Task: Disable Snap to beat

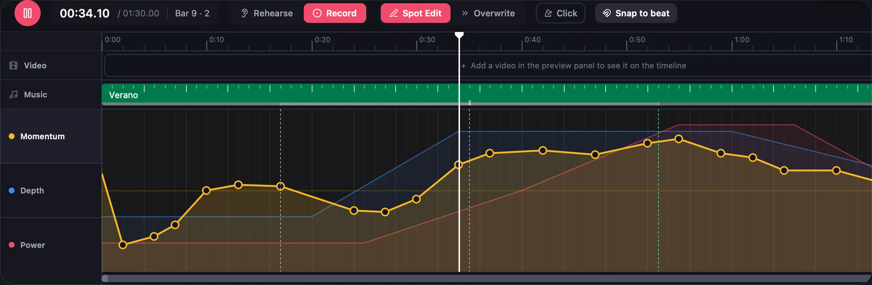Action: (636, 13)
